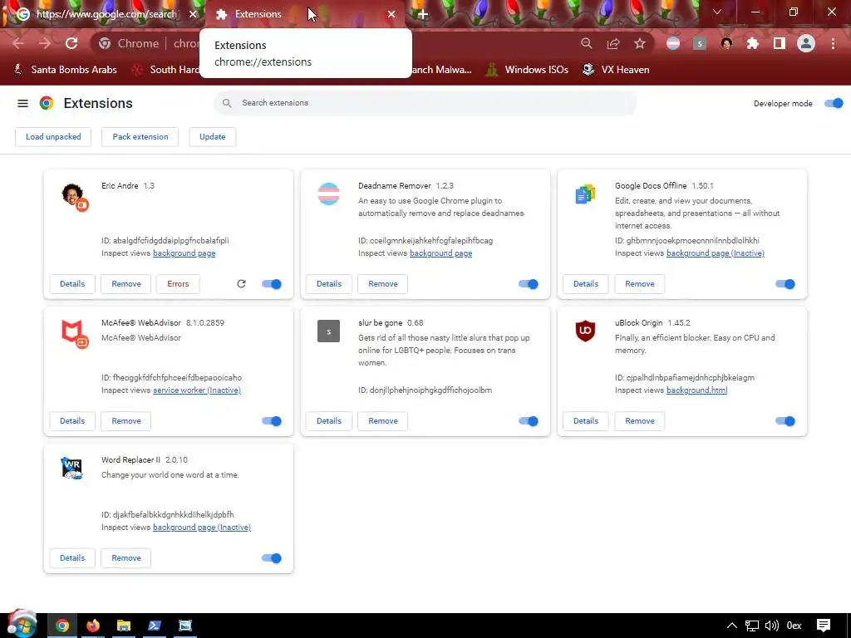Go back to the previous page
851x638 pixels.
point(18,43)
